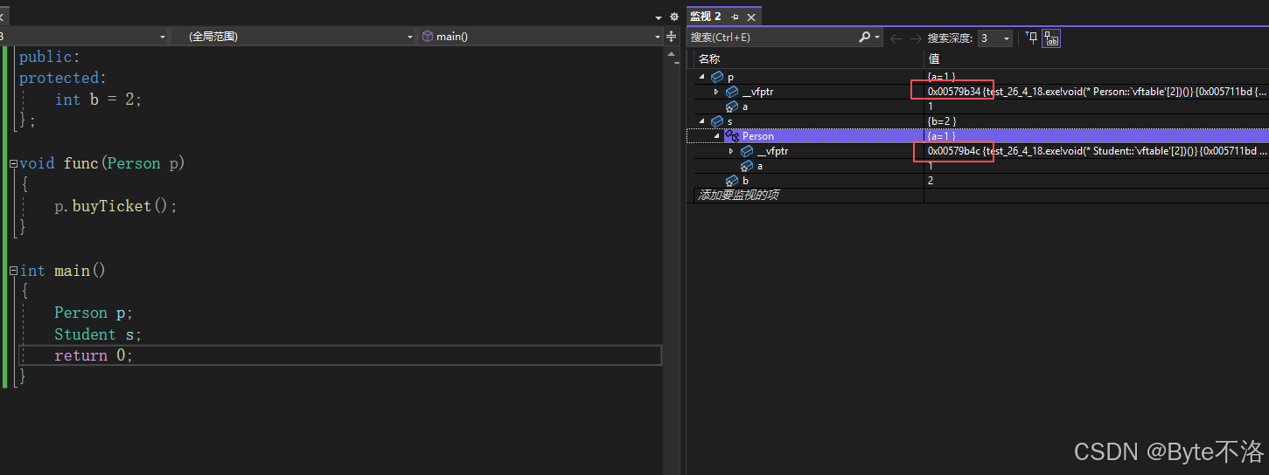Click the 搜索深度 label

pos(951,38)
